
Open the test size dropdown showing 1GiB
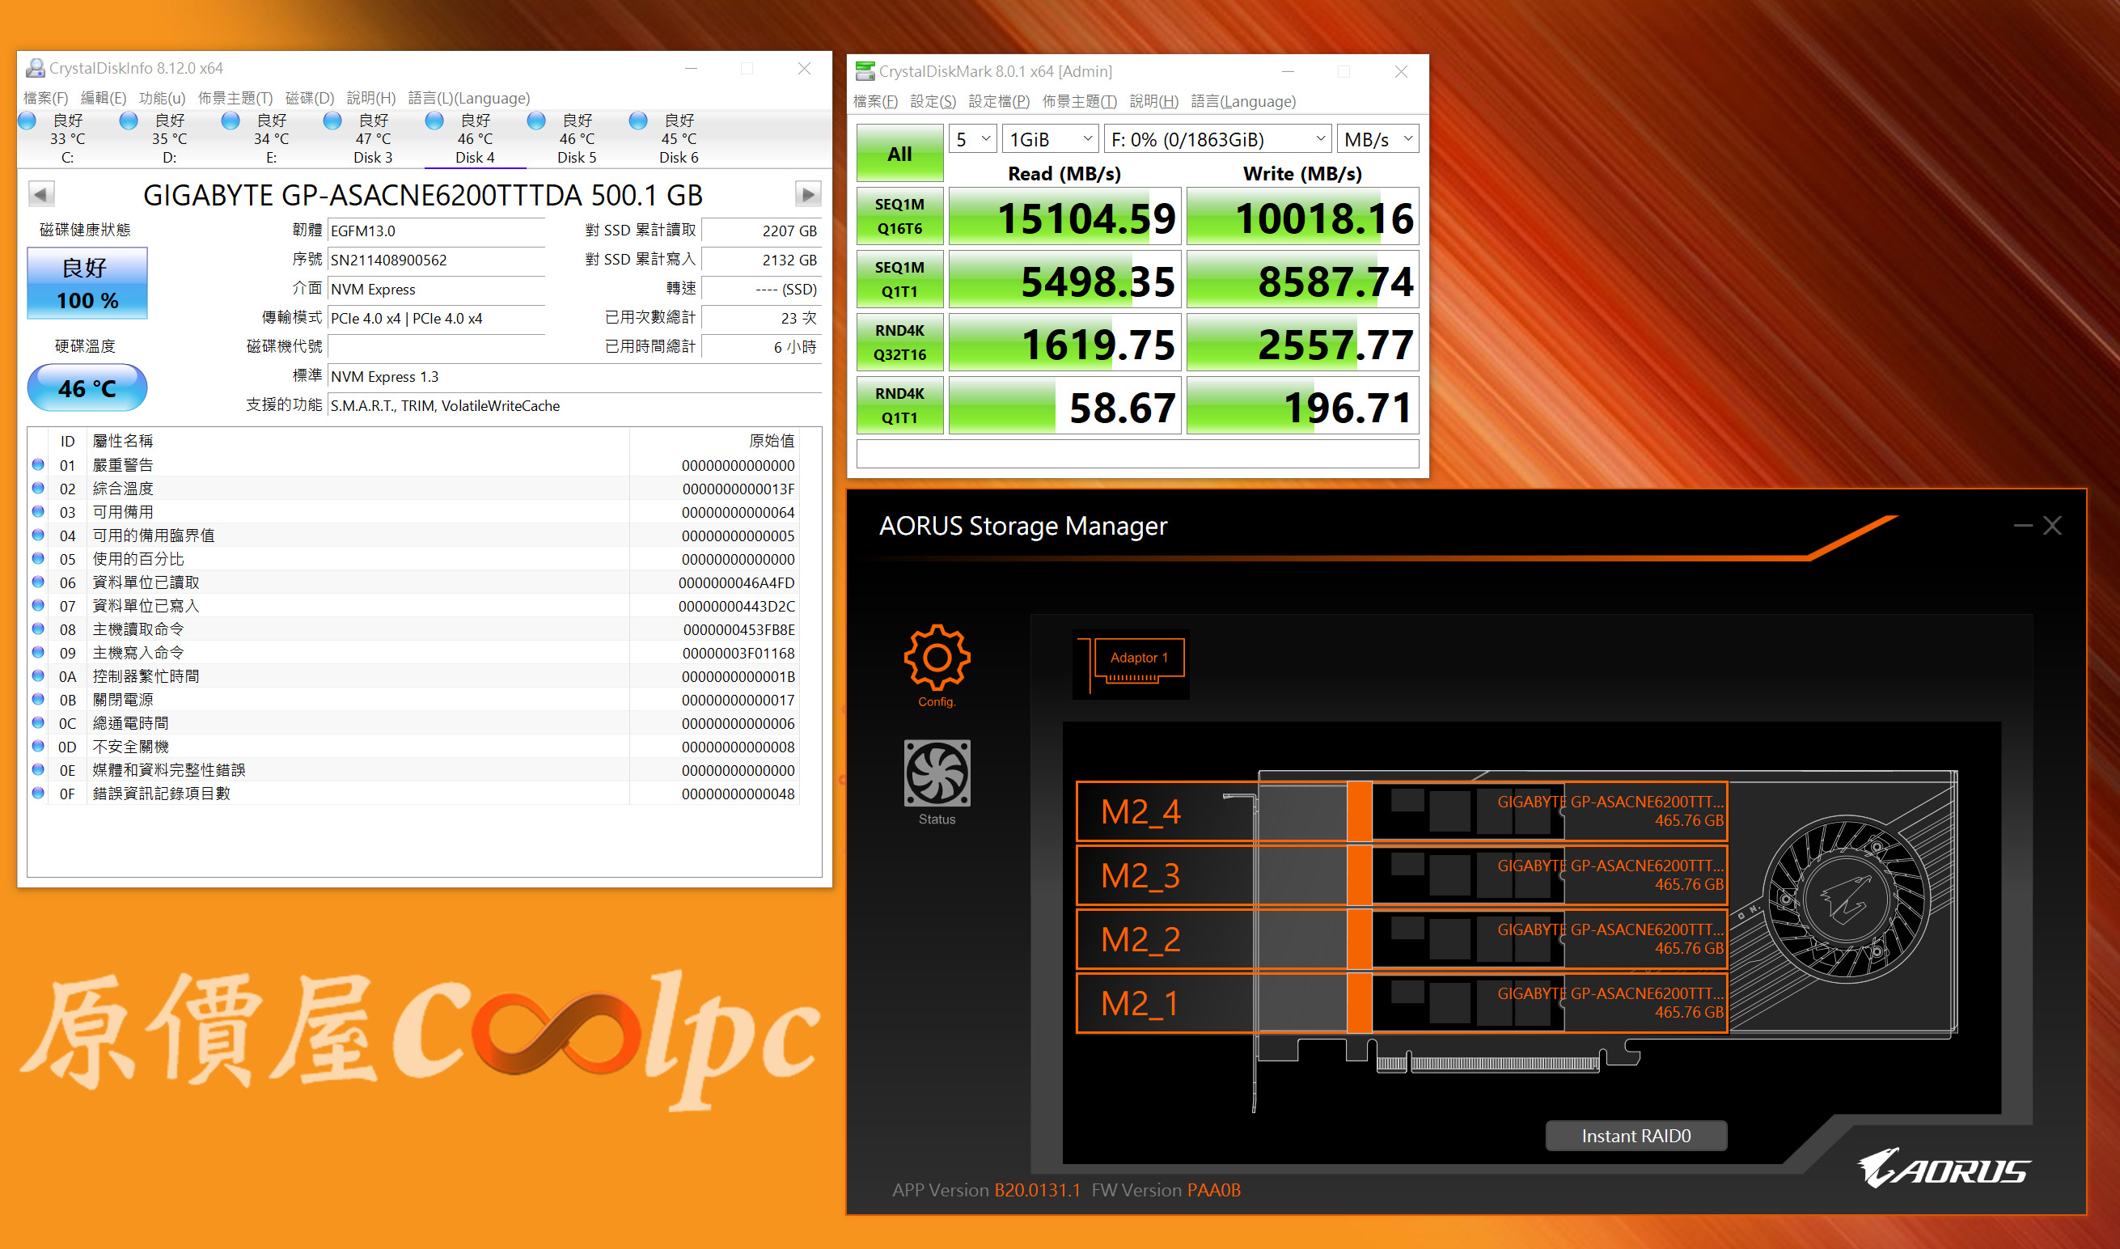pos(1052,139)
